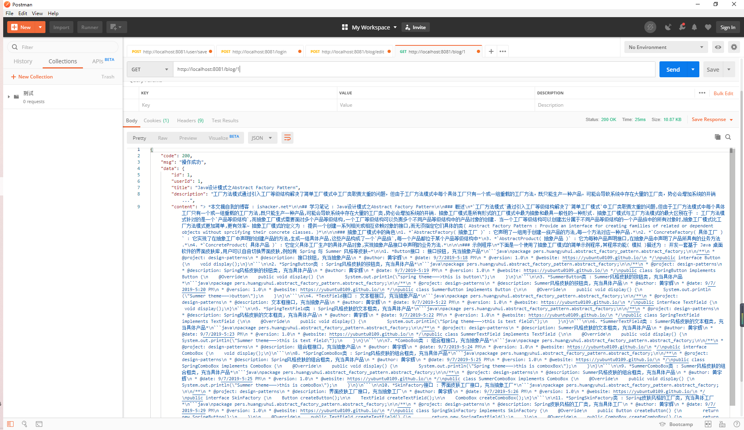Open the File menu
The height and width of the screenshot is (430, 744).
(x=10, y=13)
